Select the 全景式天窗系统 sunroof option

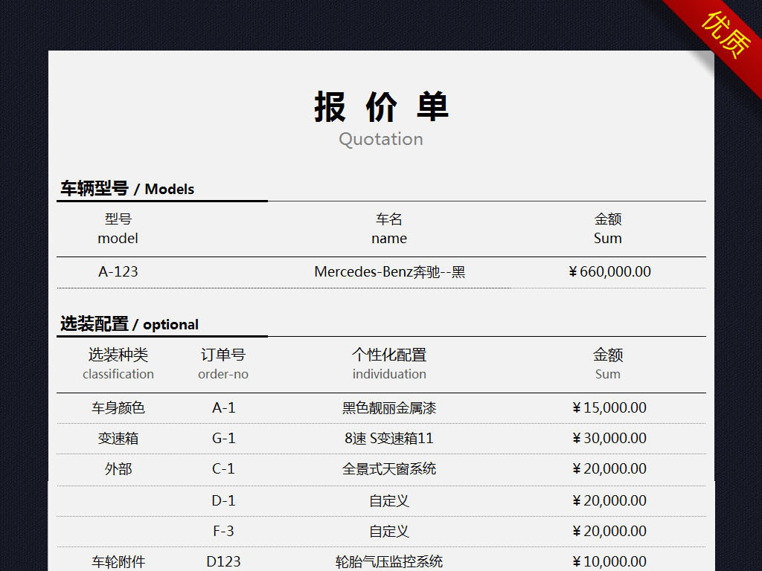click(389, 469)
